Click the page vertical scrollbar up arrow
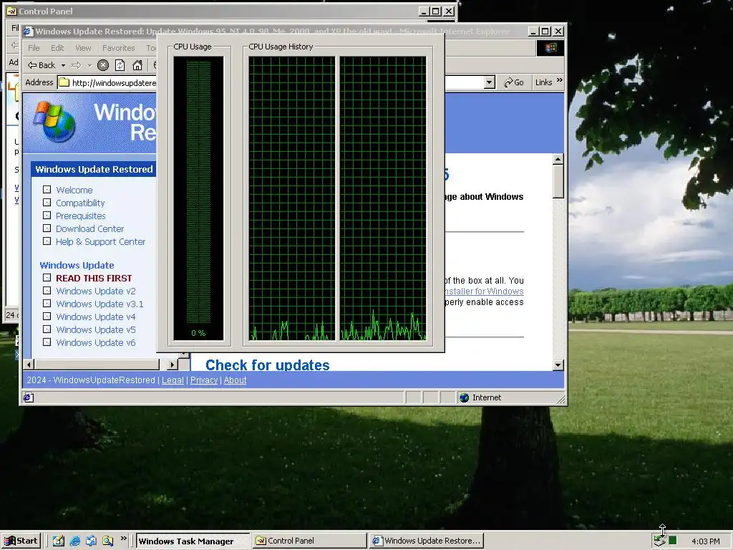The image size is (733, 550). (x=558, y=160)
